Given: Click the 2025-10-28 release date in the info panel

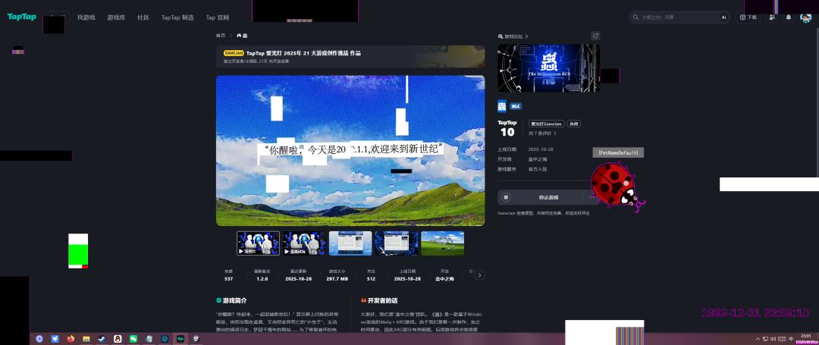Looking at the screenshot, I should [541, 149].
